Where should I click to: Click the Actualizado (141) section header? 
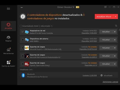(26, 69)
